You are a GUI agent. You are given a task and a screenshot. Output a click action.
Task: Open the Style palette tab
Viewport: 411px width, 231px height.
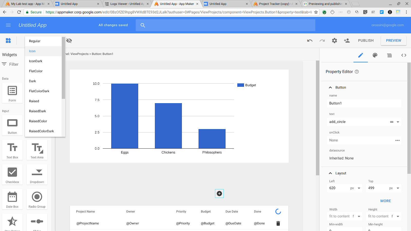pos(375,55)
